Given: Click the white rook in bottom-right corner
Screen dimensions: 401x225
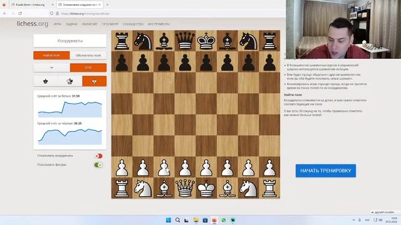Looking at the screenshot, I should pyautogui.click(x=269, y=188).
